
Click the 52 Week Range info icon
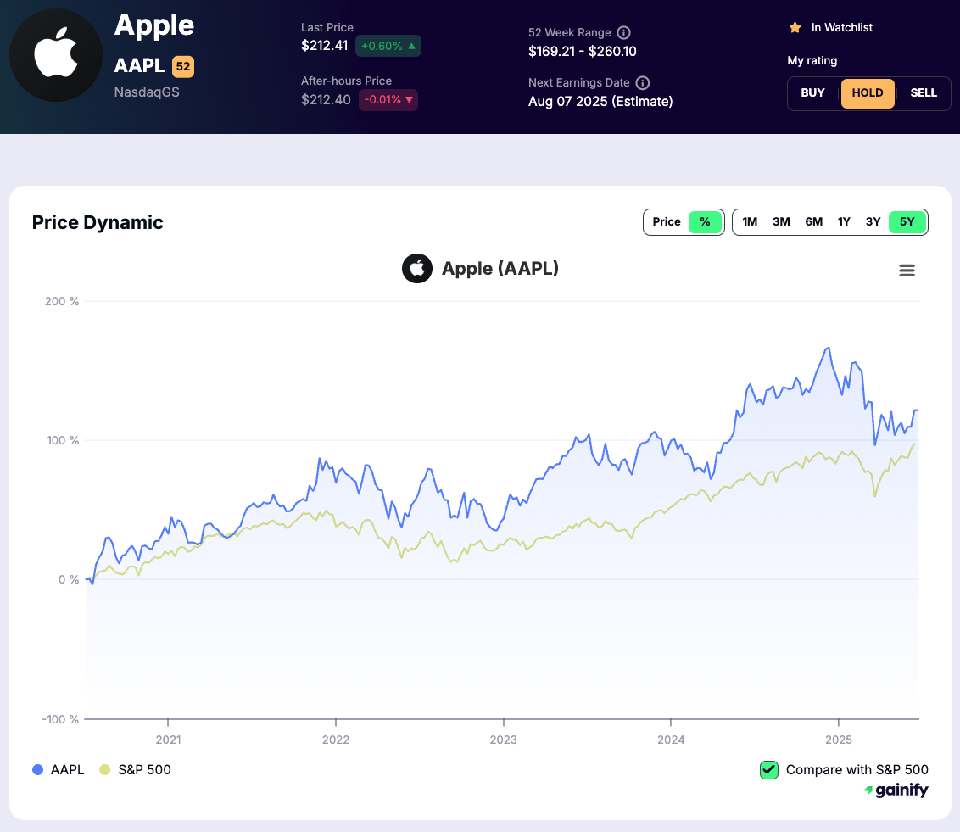[623, 32]
